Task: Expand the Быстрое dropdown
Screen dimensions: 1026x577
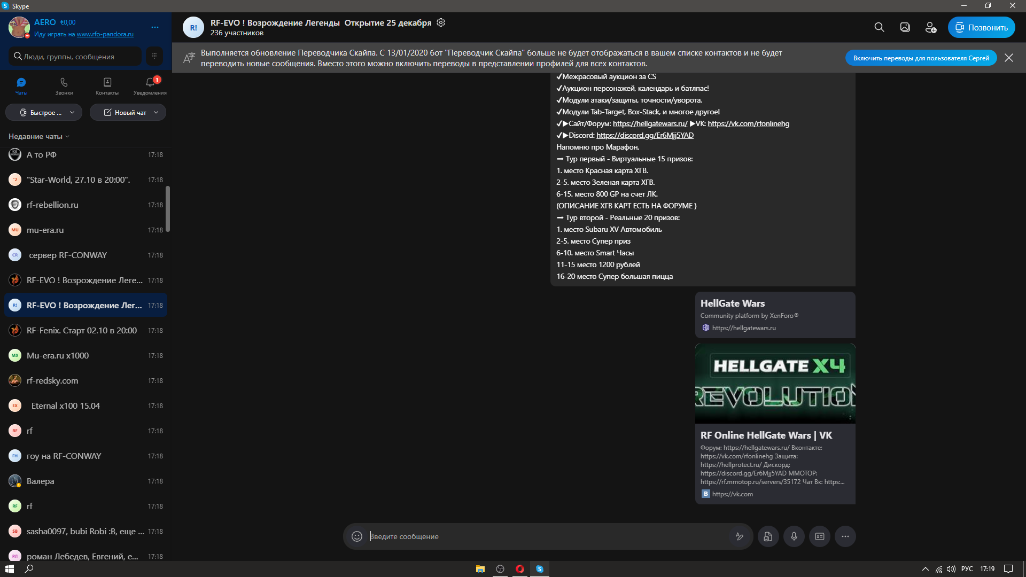Action: pyautogui.click(x=44, y=112)
